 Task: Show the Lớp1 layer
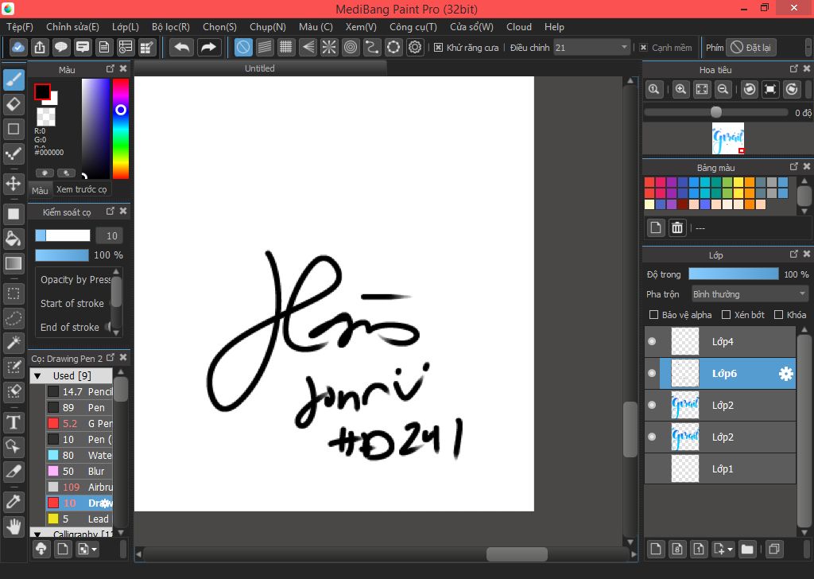(x=652, y=468)
